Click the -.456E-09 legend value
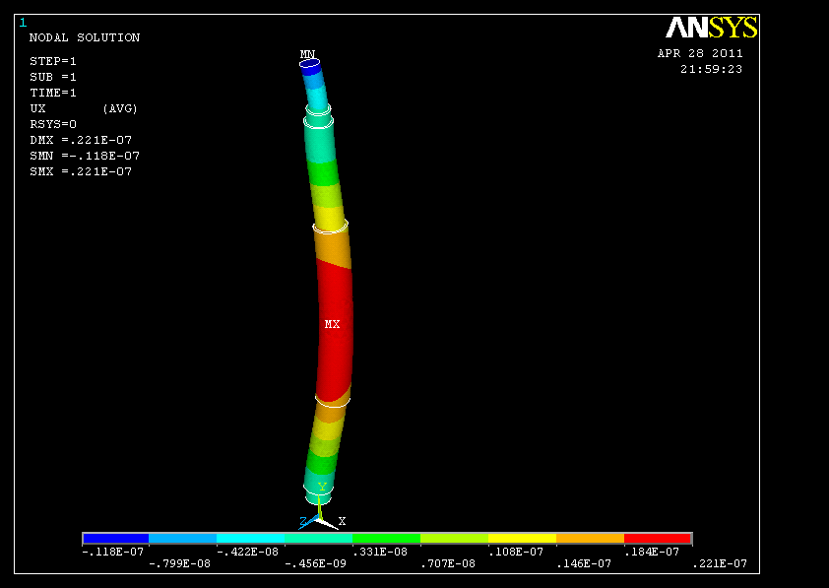Viewport: 829px width, 588px height. (315, 563)
